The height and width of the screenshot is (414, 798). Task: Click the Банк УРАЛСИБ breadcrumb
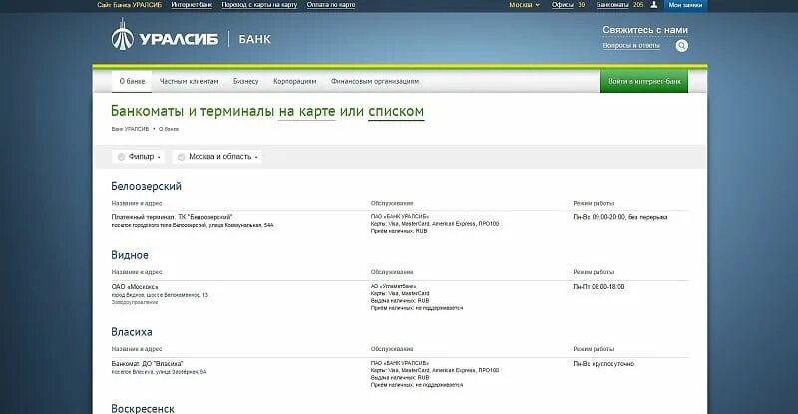tap(131, 129)
